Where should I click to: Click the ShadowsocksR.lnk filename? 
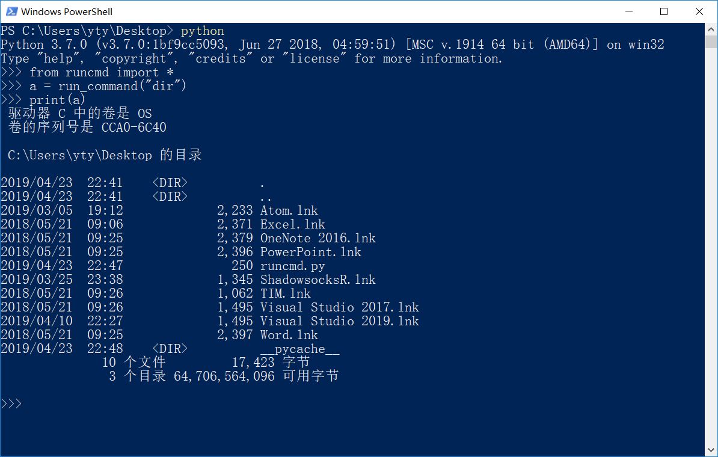[318, 280]
